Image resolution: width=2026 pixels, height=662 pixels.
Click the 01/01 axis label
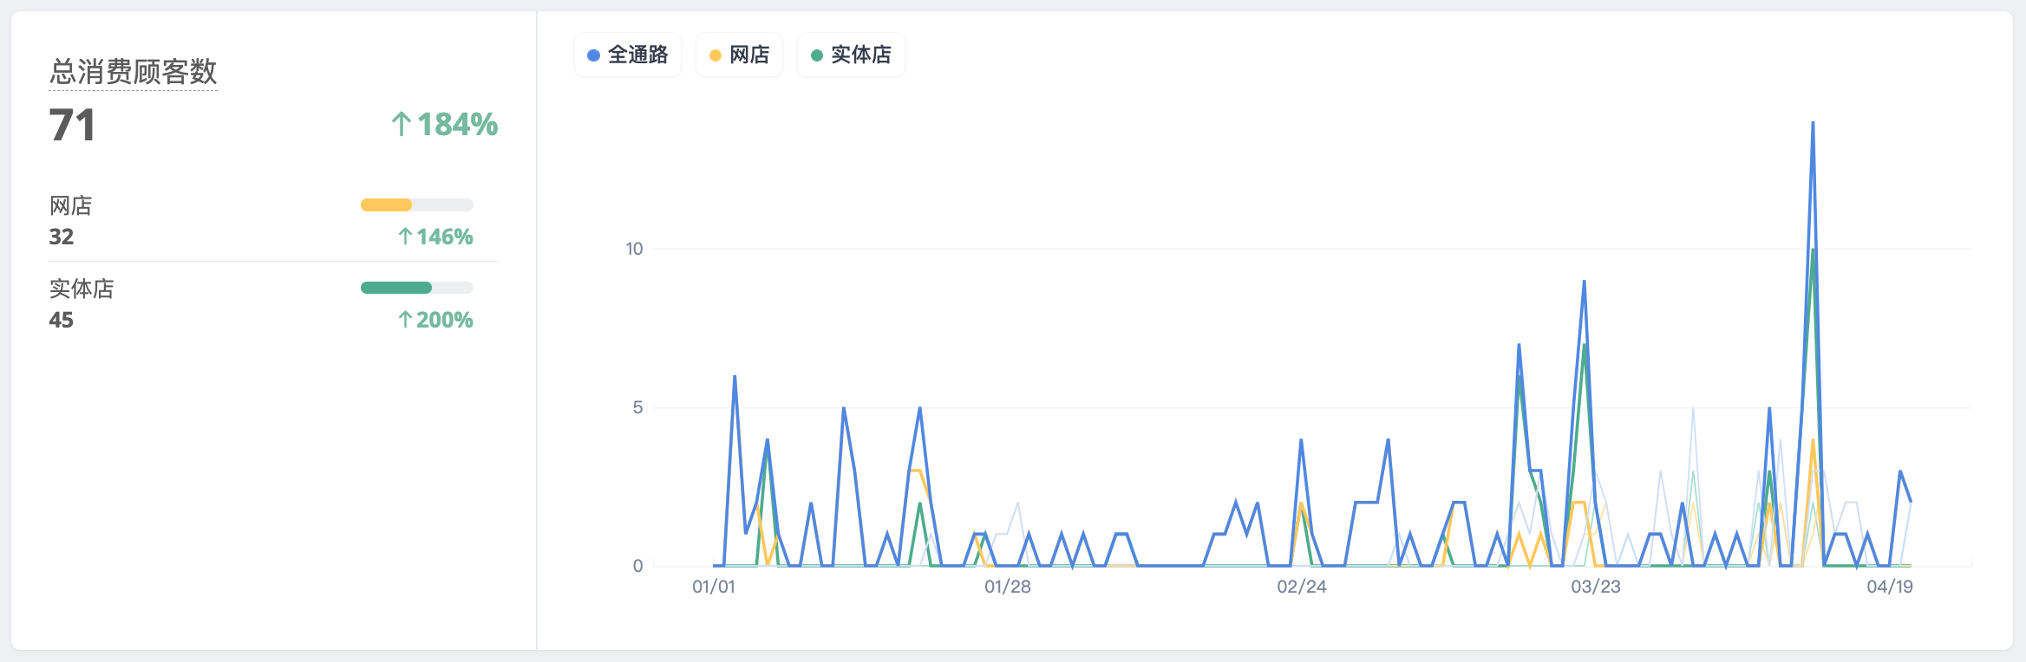click(x=714, y=587)
